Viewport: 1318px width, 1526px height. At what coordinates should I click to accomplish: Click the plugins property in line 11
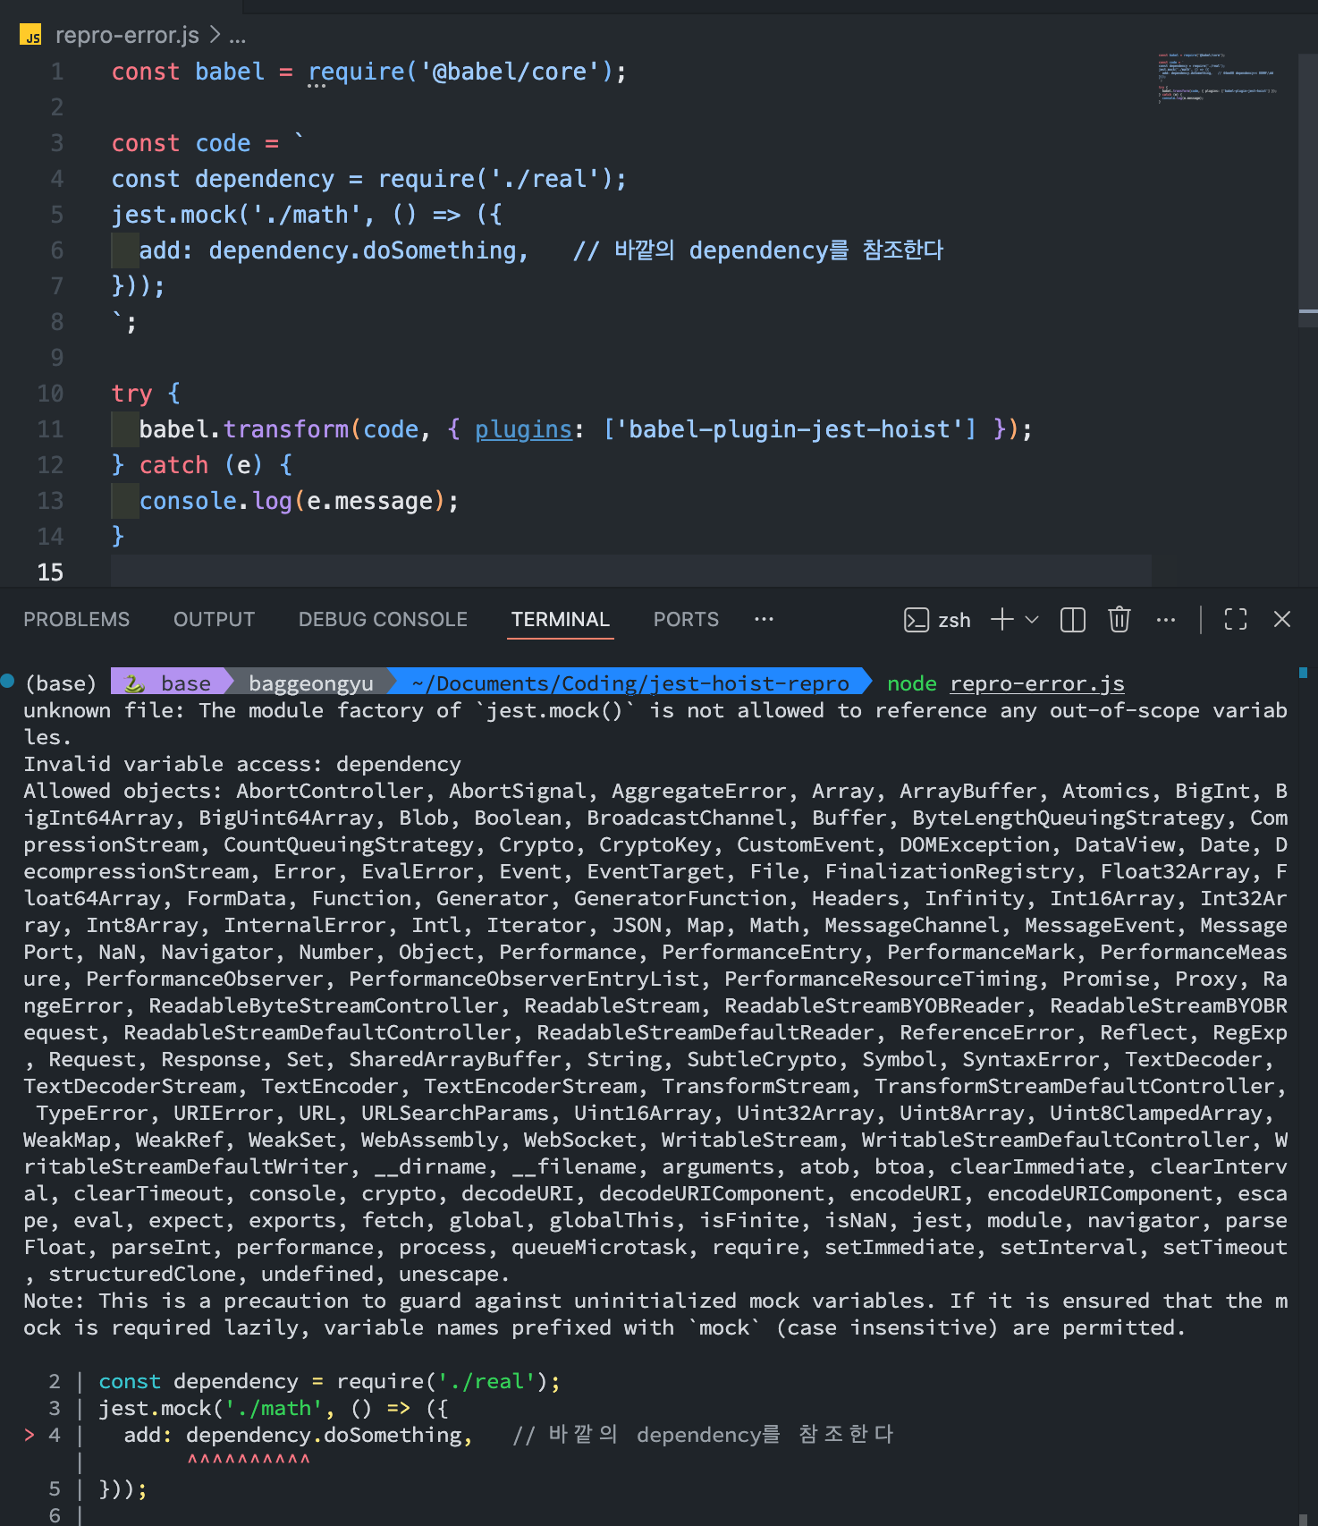pos(523,429)
